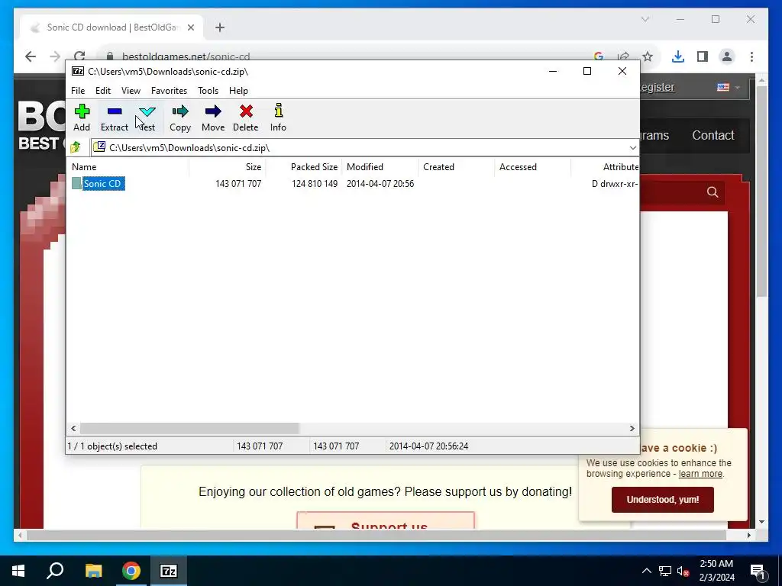Click Chrome share page icon
This screenshot has width=782, height=586.
click(623, 56)
